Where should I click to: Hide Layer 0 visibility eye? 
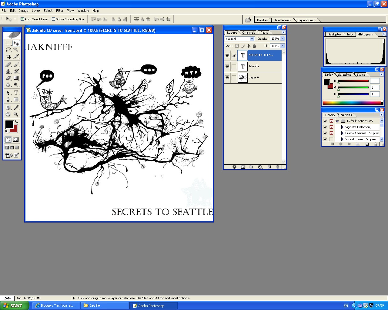click(x=227, y=78)
